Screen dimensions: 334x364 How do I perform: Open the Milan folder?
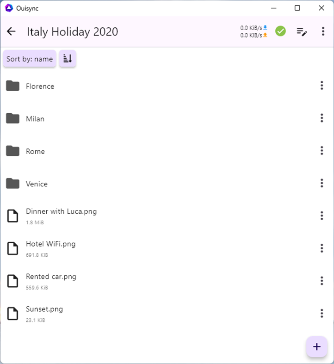35,119
